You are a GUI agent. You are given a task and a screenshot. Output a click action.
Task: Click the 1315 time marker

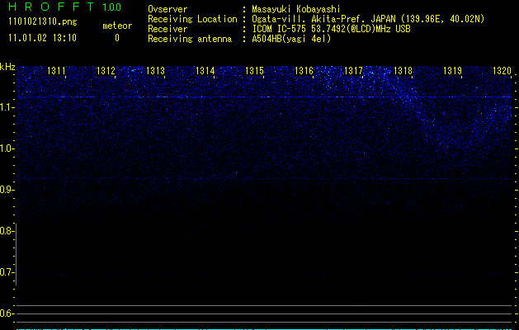(254, 71)
